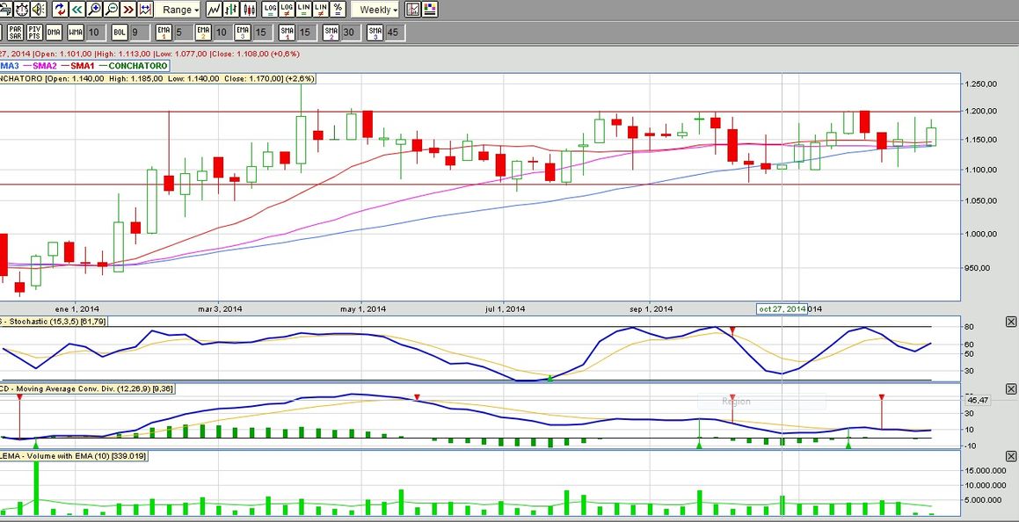Screen dimensions: 1019x522
Task: Select LOG equal scale option
Action: 270,9
